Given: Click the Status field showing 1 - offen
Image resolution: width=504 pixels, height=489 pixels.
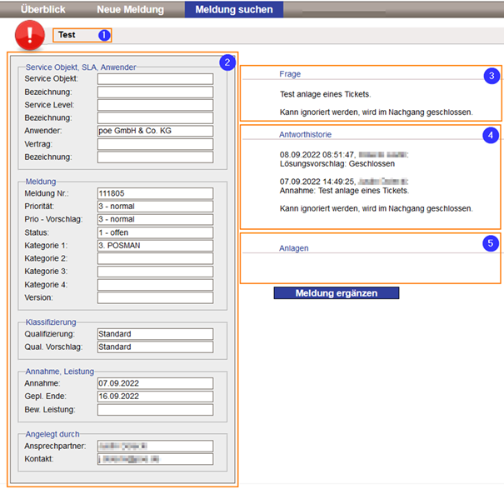Looking at the screenshot, I should 155,232.
